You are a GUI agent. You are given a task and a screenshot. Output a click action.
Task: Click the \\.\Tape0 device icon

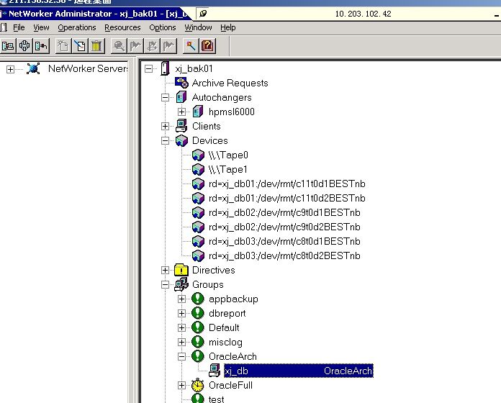pyautogui.click(x=198, y=155)
